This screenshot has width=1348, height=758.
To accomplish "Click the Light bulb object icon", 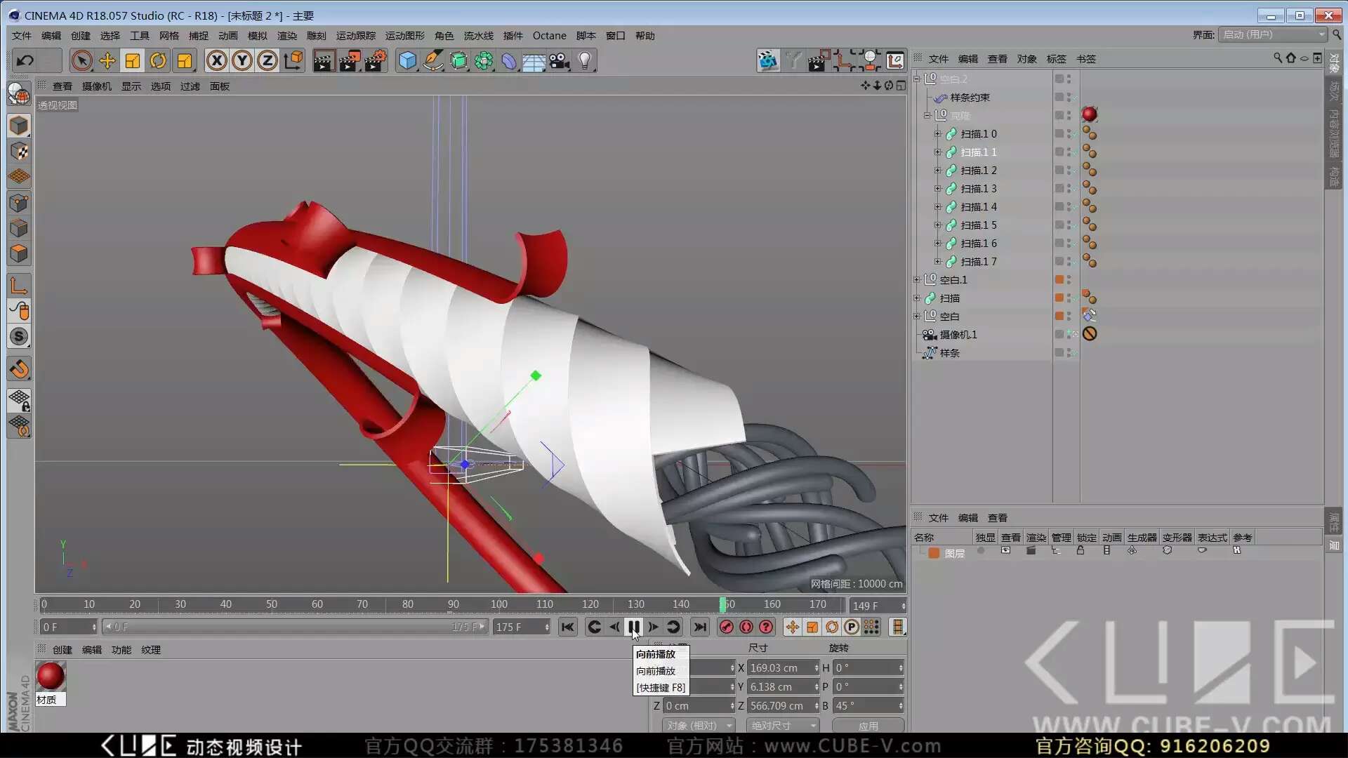I will (x=584, y=61).
